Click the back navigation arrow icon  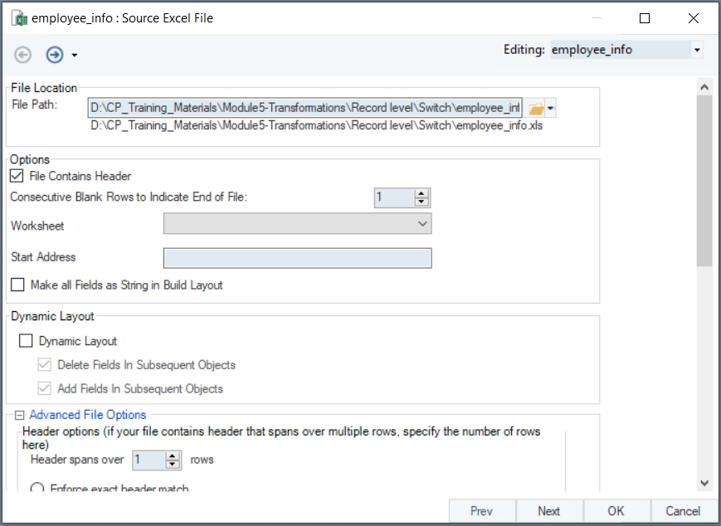(23, 55)
